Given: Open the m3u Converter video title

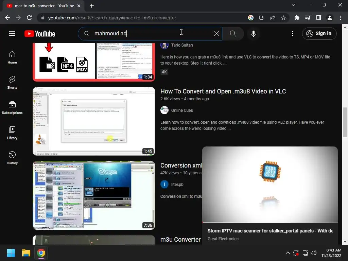Looking at the screenshot, I should [x=180, y=240].
